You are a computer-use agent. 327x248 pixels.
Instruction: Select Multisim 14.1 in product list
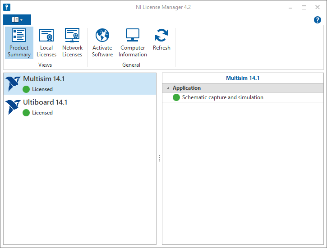point(80,84)
